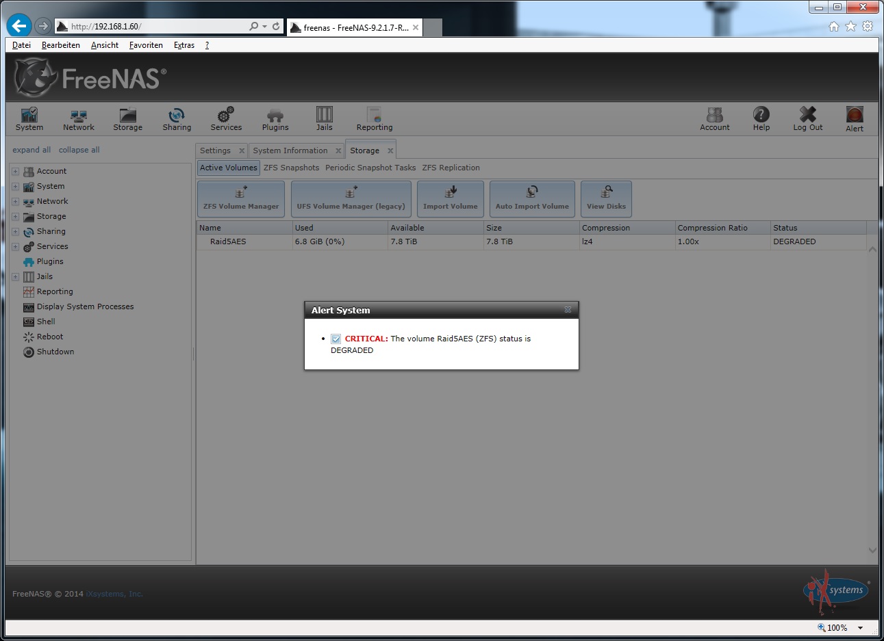The height and width of the screenshot is (641, 884).
Task: Open Shell from the sidebar
Action: click(x=46, y=322)
